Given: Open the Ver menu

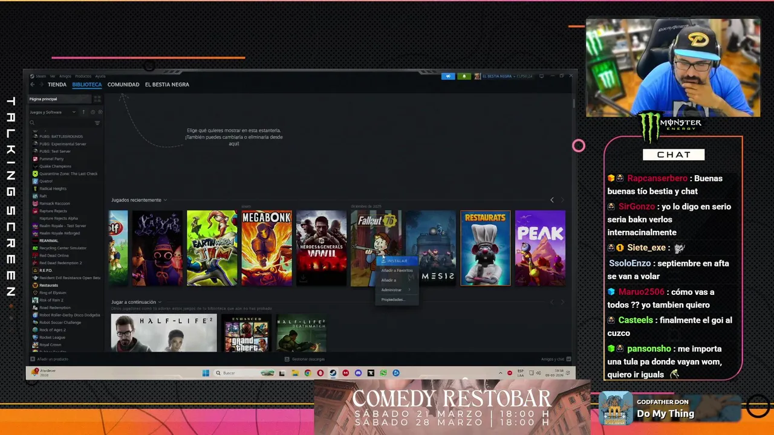Looking at the screenshot, I should coord(53,76).
